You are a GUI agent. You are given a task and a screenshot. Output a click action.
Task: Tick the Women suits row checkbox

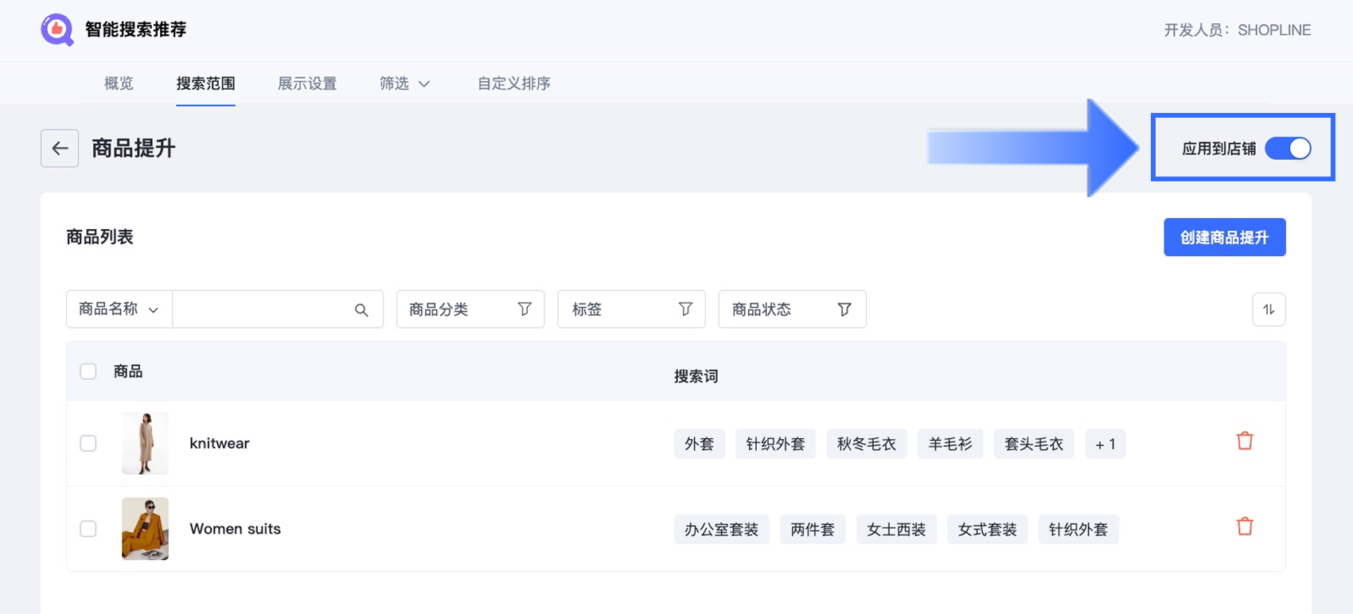[88, 529]
